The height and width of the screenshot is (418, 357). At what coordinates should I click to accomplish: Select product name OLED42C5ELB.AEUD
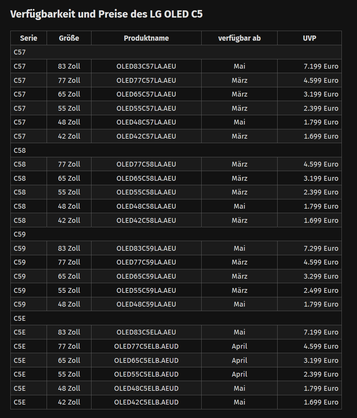click(x=146, y=402)
